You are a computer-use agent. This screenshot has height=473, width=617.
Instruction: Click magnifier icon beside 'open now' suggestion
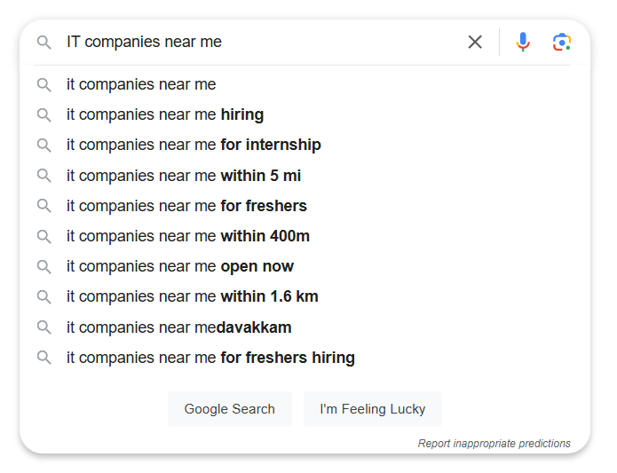coord(44,266)
